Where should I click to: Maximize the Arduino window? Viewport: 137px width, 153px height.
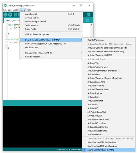[82, 6]
